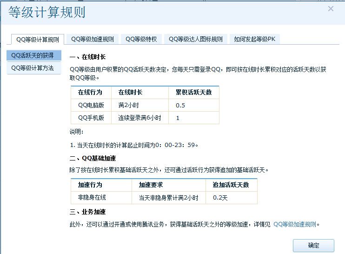Select QQ活跃天的获得 in the sidebar
The image size is (345, 254).
coord(34,55)
